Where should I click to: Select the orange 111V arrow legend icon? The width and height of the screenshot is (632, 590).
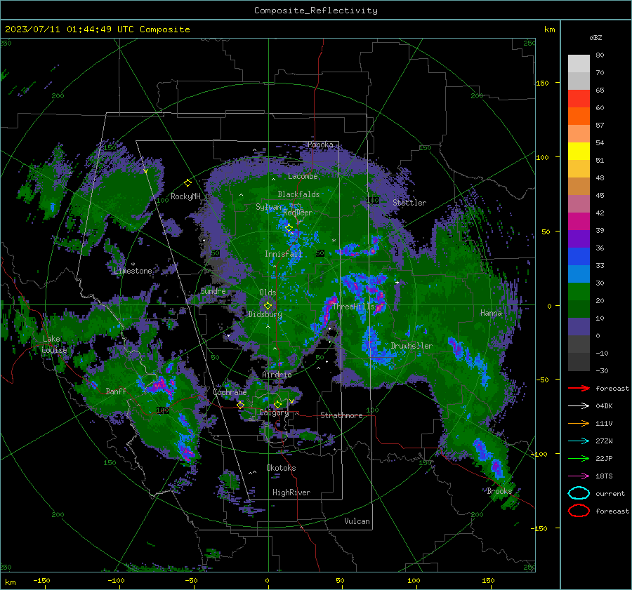[x=579, y=423]
